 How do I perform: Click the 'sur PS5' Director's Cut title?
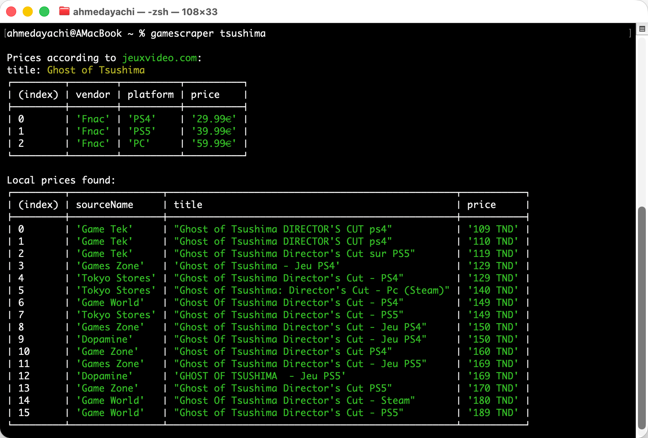click(x=294, y=254)
